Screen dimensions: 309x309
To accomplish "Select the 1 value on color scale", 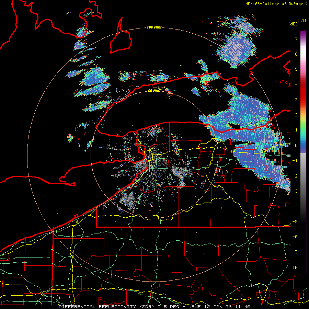I will [296, 130].
